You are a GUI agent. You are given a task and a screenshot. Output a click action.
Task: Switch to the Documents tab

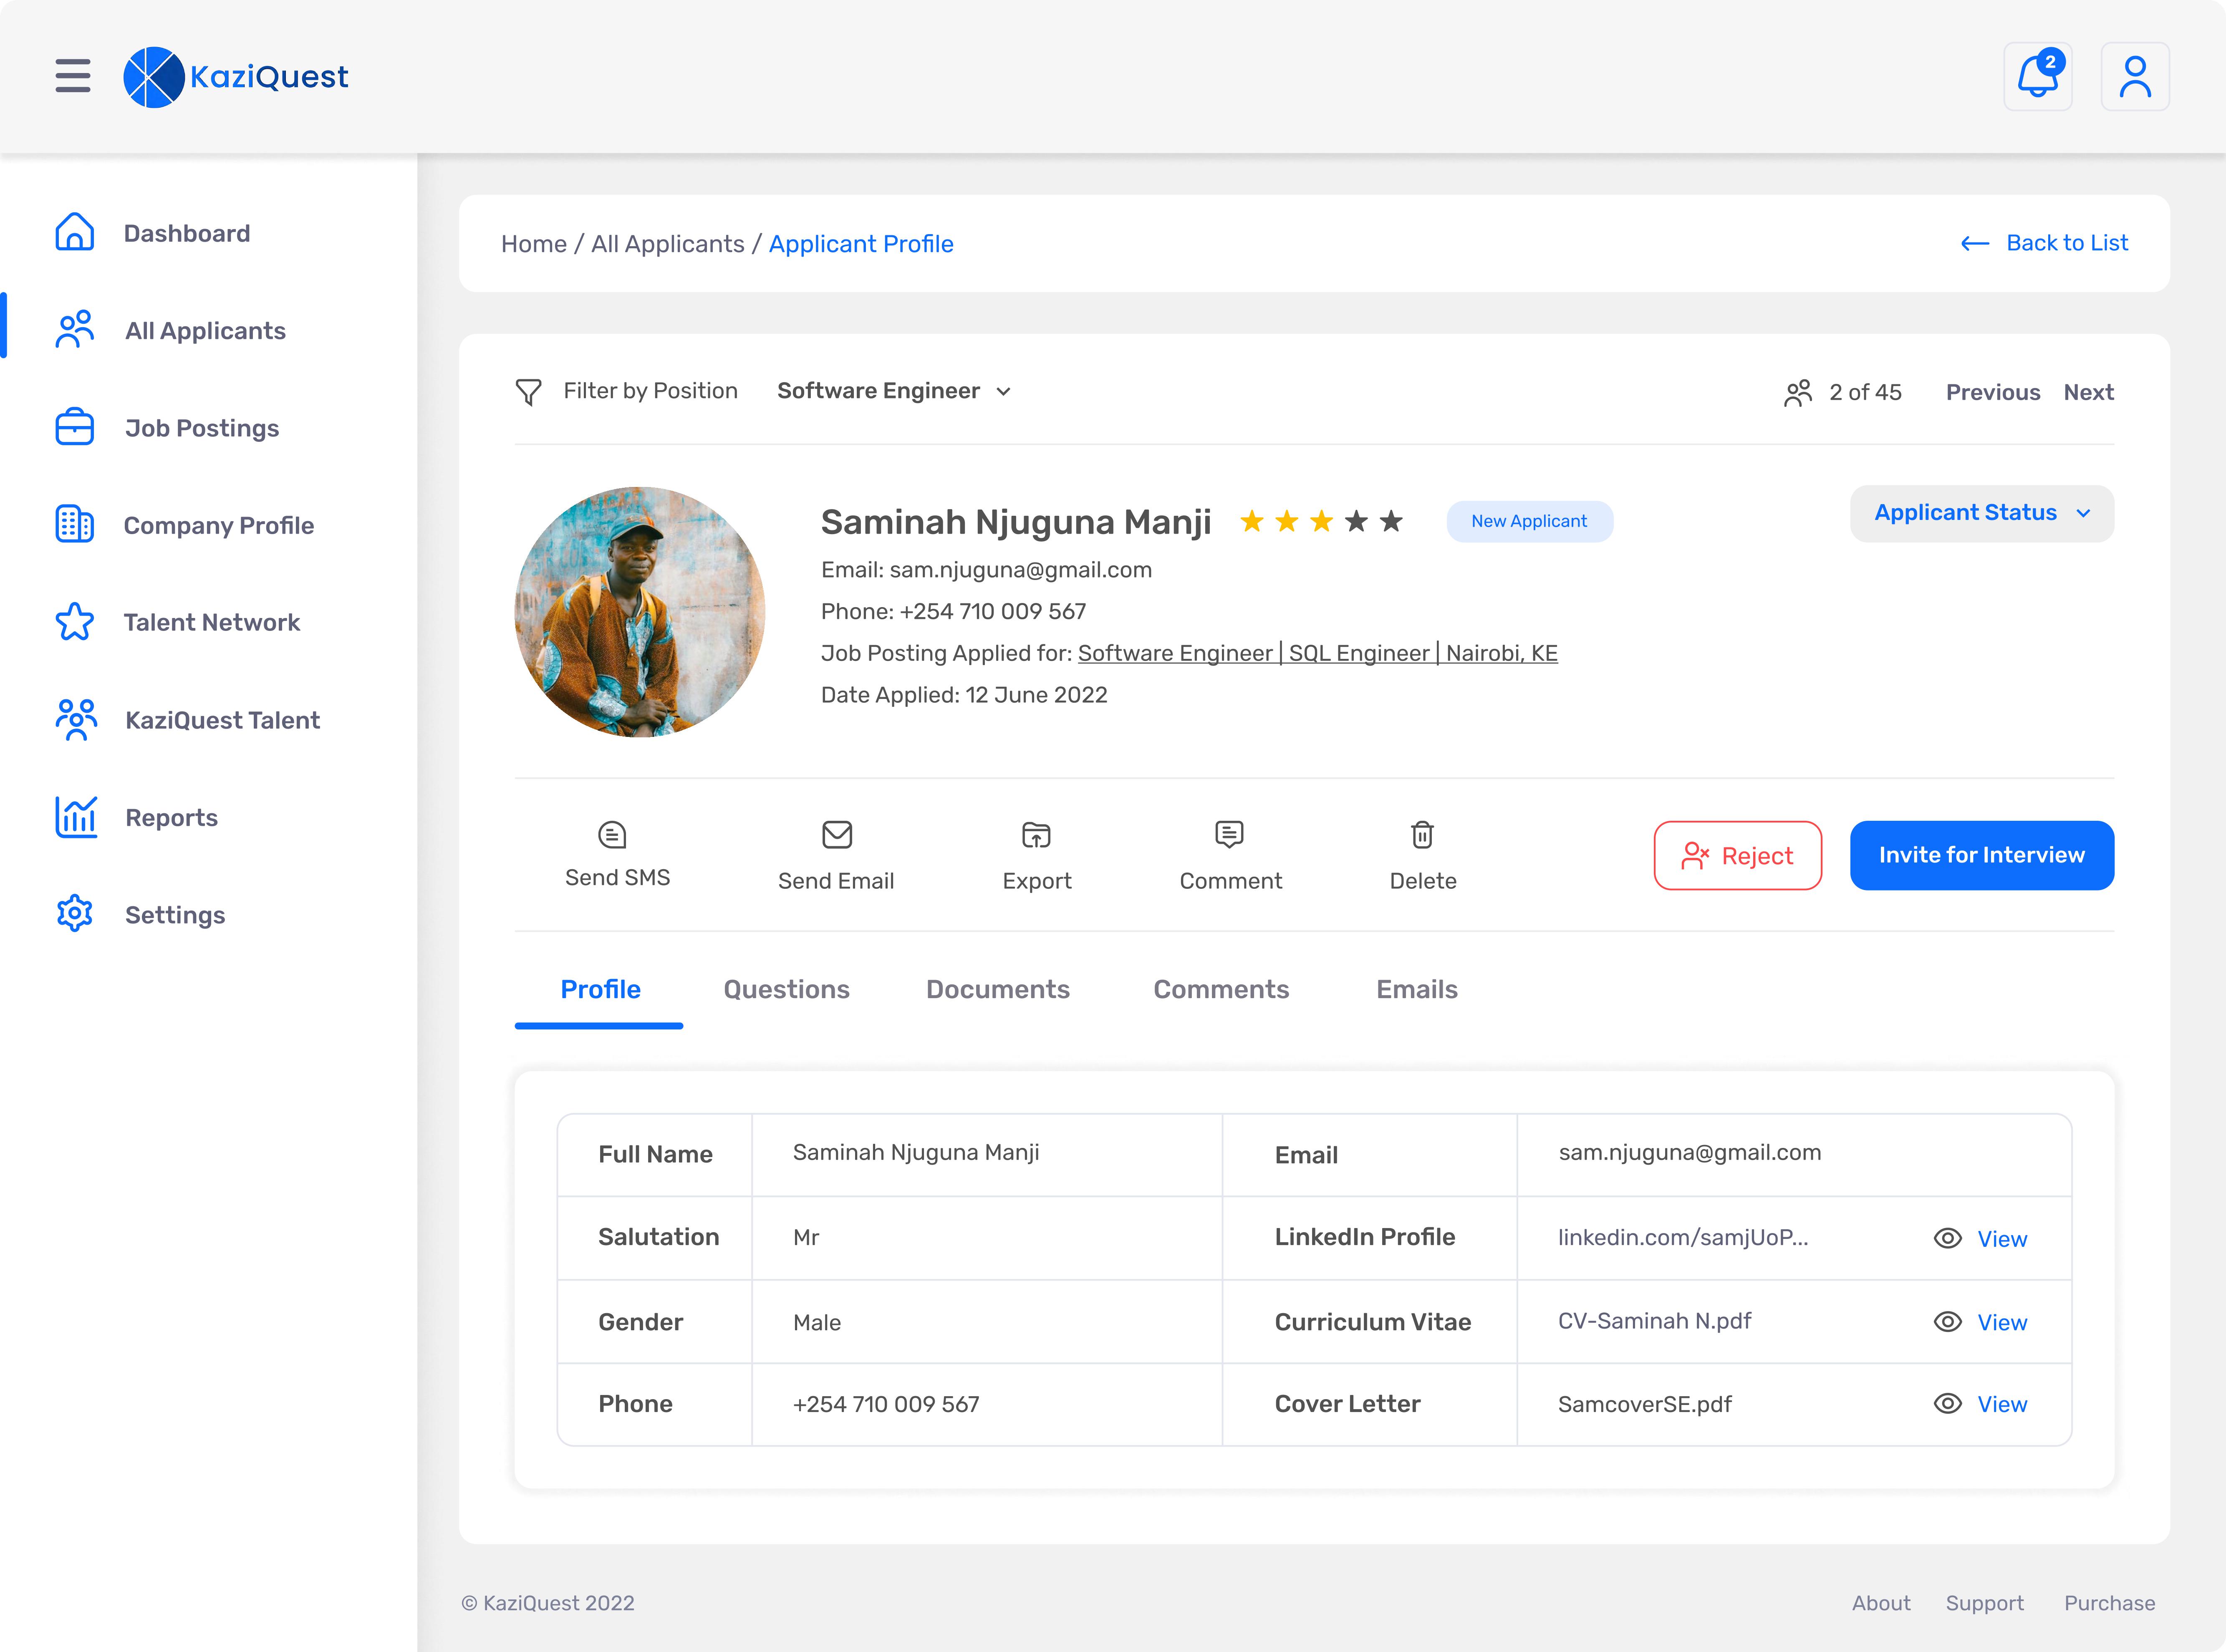tap(997, 989)
